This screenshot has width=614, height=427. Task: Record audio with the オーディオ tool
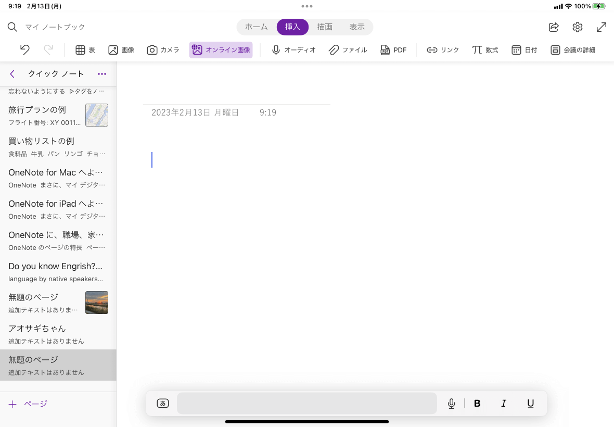293,50
